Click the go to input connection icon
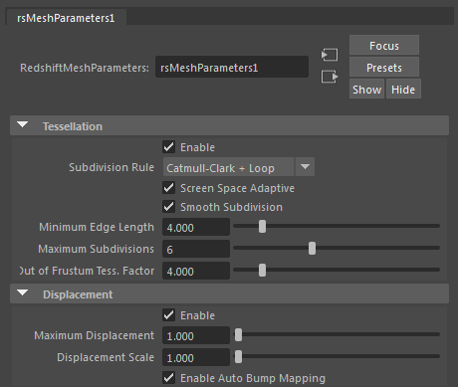This screenshot has height=387, width=458. point(330,55)
